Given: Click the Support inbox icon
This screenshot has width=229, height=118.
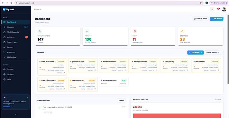Looking at the screenshot, I should 5,69.
